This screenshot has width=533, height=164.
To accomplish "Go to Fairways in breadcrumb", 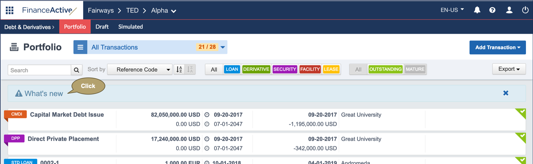I will (101, 10).
